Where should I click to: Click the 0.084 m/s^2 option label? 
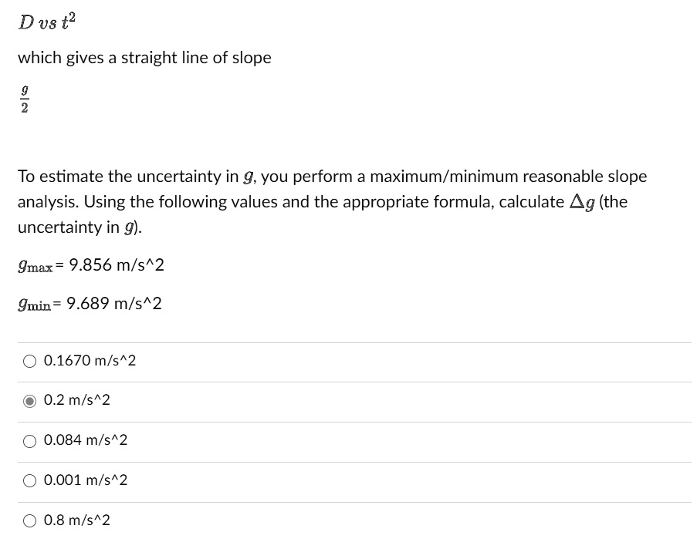click(x=86, y=440)
